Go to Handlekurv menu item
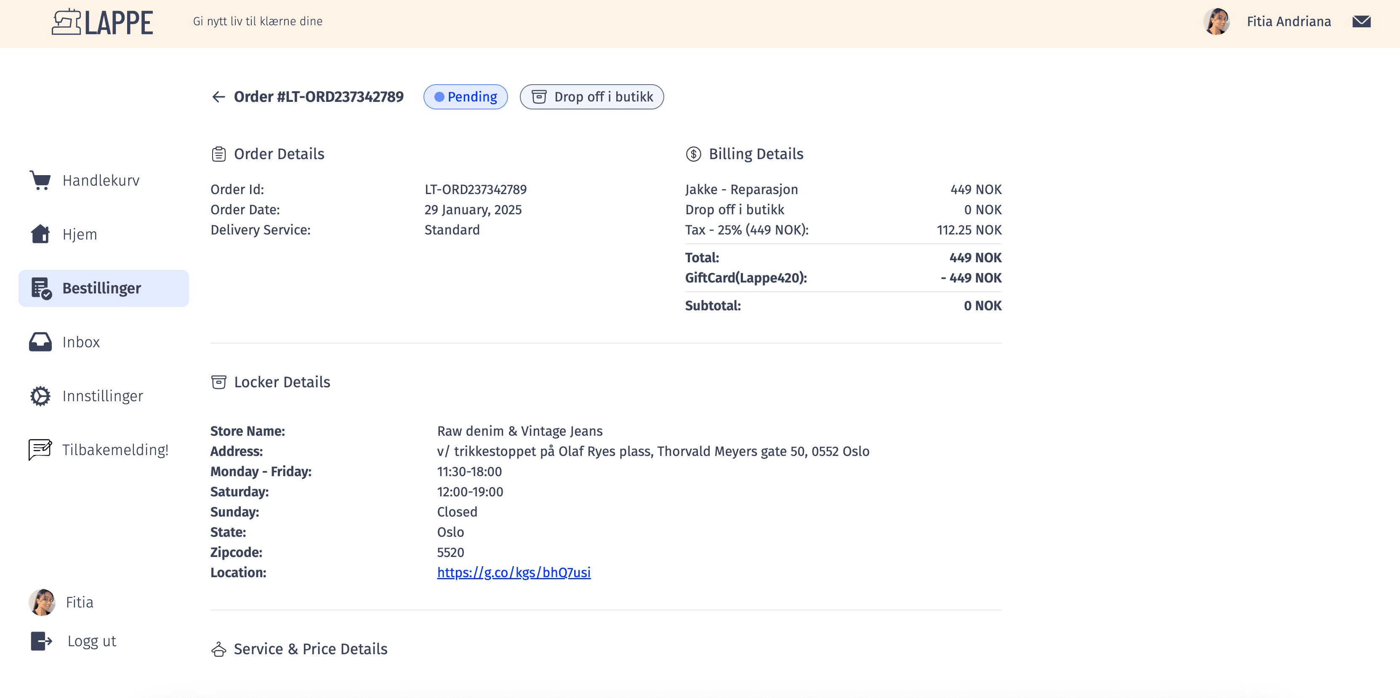 click(101, 181)
